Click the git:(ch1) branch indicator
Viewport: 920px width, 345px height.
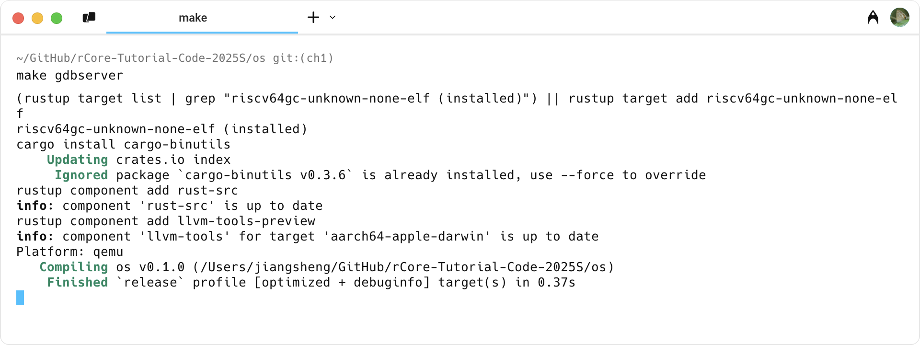pos(303,58)
